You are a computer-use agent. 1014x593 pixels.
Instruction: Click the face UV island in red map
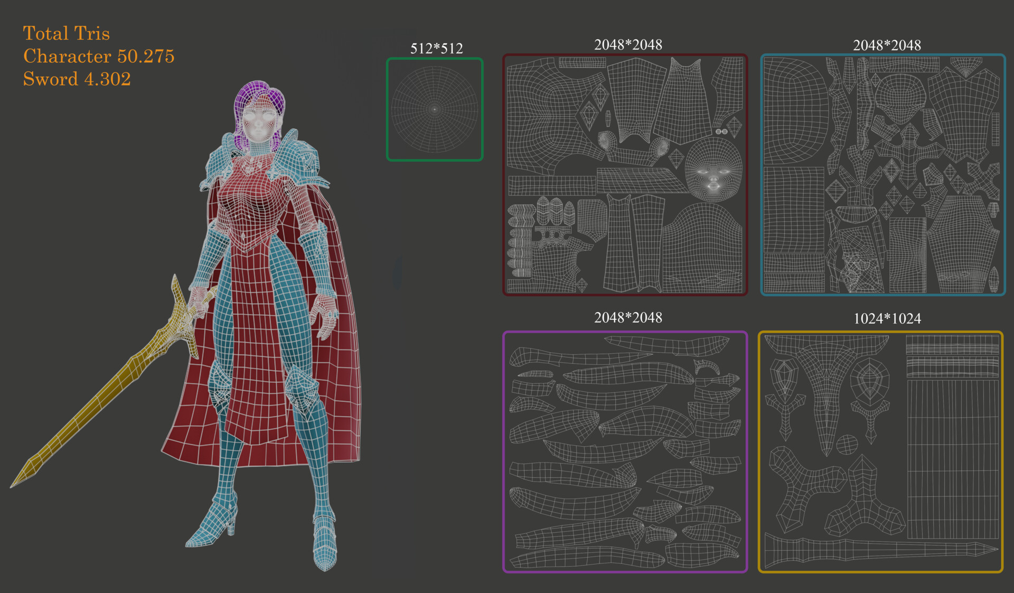713,170
